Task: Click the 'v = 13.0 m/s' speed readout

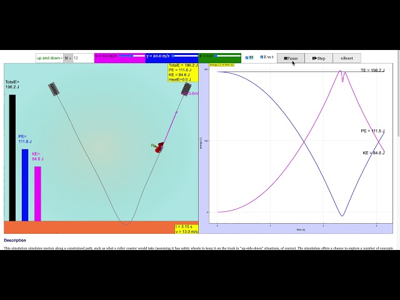Action: pyautogui.click(x=187, y=232)
